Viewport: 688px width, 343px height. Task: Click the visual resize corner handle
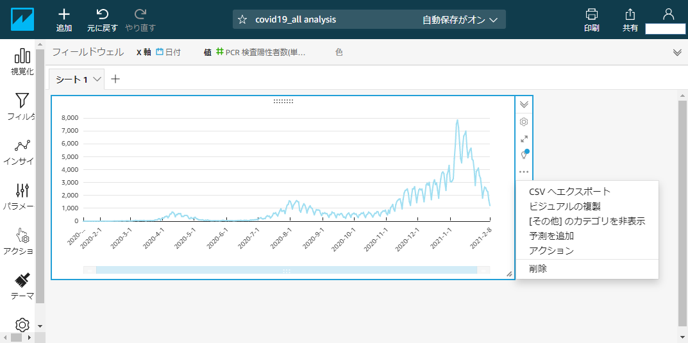[509, 274]
